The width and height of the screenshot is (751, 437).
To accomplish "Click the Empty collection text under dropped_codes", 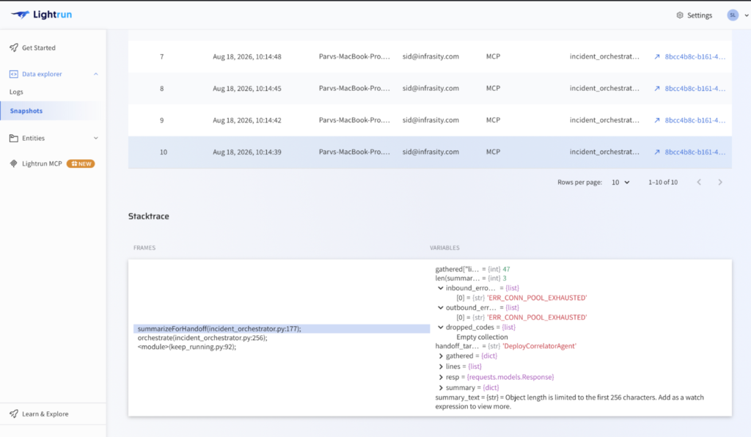I will tap(482, 337).
